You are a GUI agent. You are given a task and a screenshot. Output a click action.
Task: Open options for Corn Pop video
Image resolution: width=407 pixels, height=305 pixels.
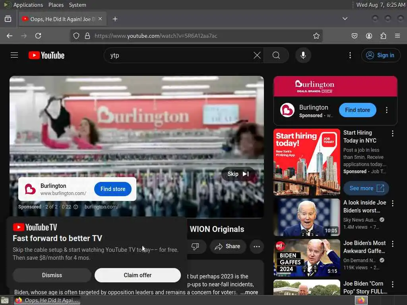click(x=392, y=284)
